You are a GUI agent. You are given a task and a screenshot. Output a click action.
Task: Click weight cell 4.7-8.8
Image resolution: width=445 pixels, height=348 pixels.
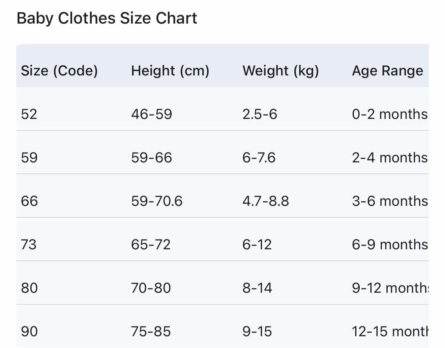pyautogui.click(x=266, y=201)
